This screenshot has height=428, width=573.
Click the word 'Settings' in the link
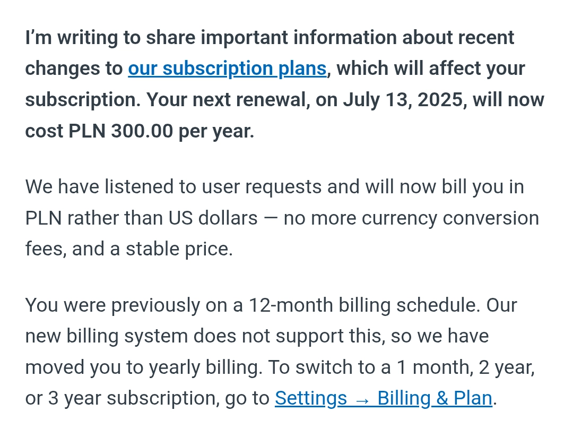(310, 398)
